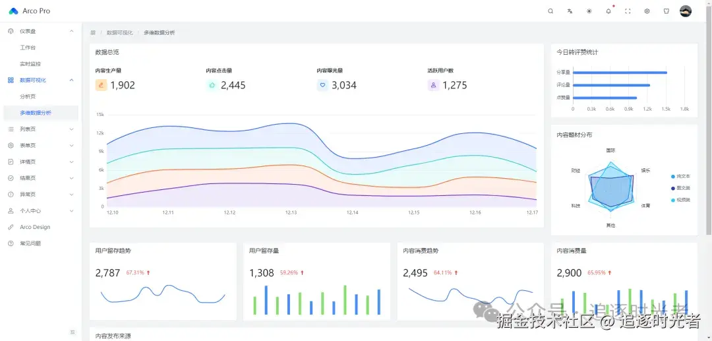The image size is (712, 341).
Task: Click the Arco Pro logo
Action: [14, 11]
